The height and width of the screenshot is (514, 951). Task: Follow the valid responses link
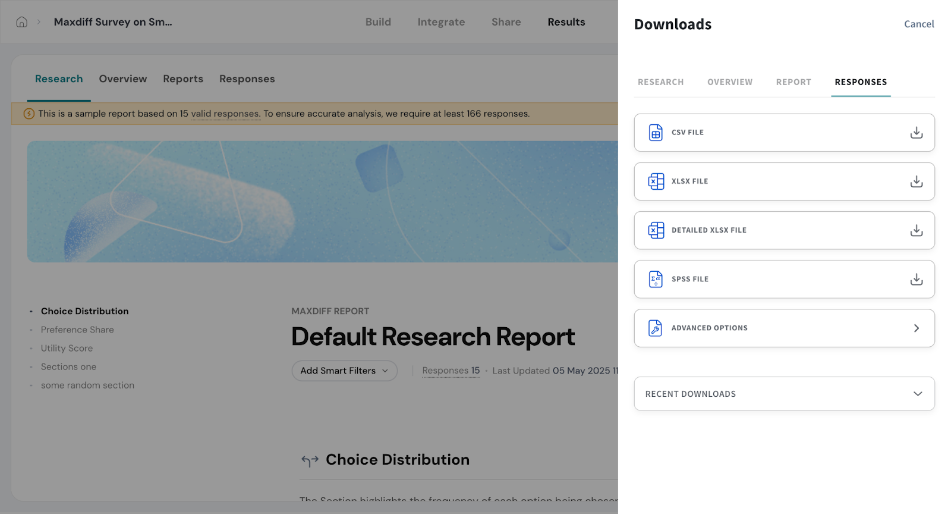point(225,114)
